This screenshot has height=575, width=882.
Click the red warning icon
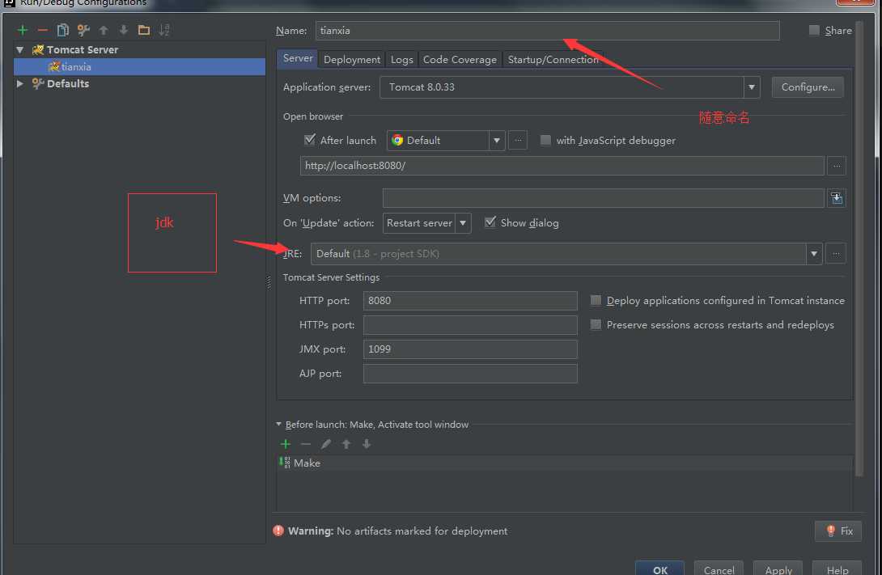278,531
